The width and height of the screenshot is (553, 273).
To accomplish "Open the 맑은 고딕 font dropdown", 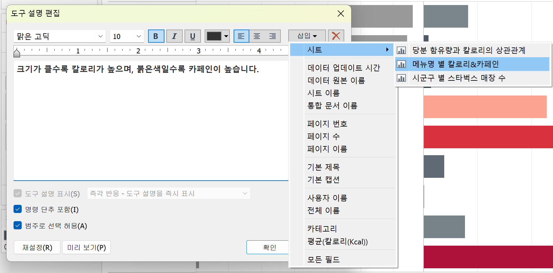I will 100,36.
